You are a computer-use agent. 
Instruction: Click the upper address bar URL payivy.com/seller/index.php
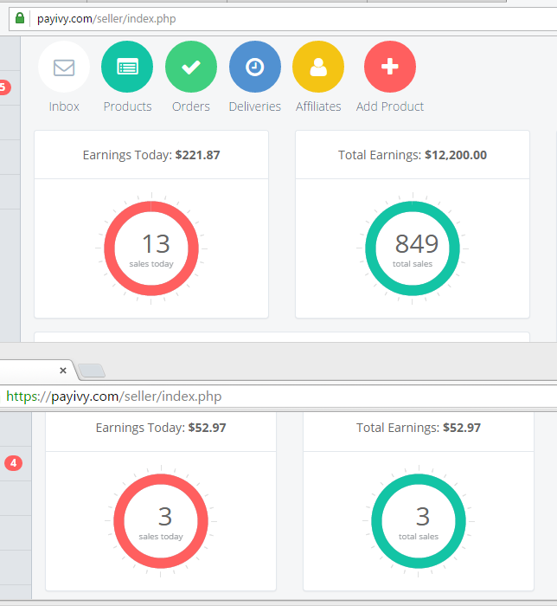pos(106,18)
